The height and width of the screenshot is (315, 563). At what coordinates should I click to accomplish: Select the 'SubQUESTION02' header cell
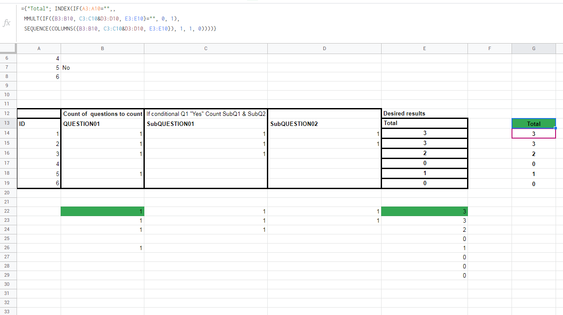point(324,124)
